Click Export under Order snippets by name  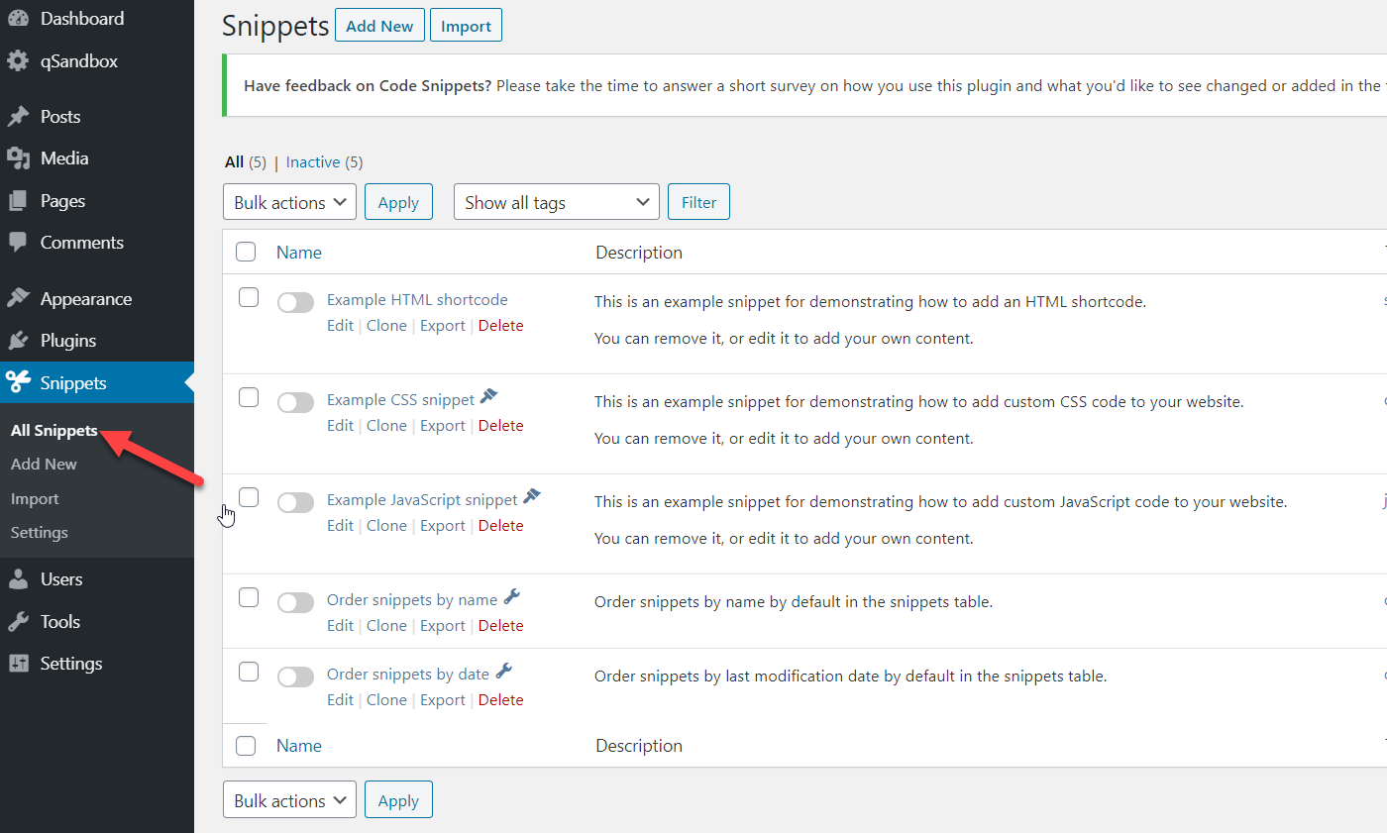point(443,626)
